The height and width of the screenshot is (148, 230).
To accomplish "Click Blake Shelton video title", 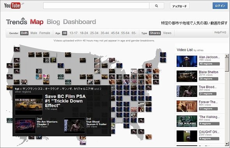I will pyautogui.click(x=209, y=72).
